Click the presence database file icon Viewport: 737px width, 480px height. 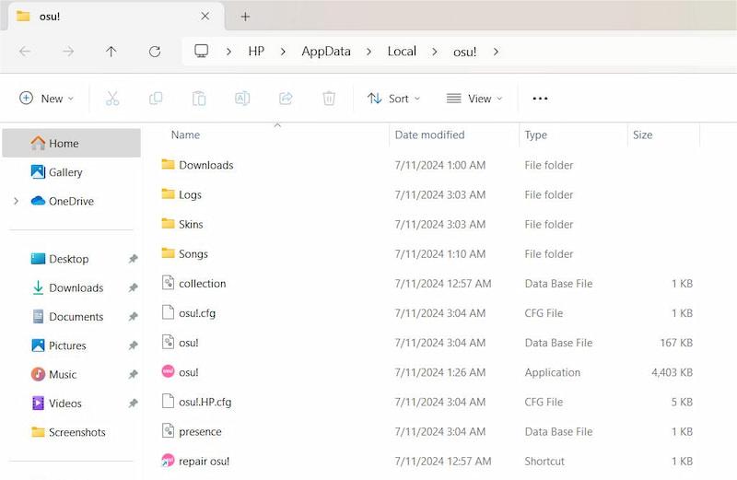[168, 430]
